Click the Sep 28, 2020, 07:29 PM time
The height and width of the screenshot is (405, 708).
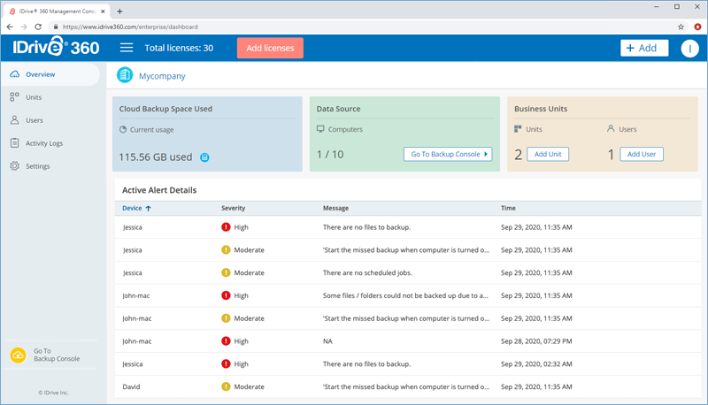(536, 341)
